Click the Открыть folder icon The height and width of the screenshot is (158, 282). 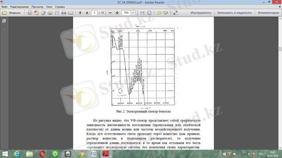[5, 13]
